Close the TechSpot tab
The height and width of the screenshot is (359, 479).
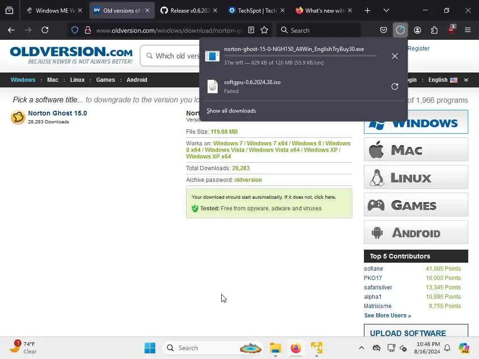pos(282,11)
